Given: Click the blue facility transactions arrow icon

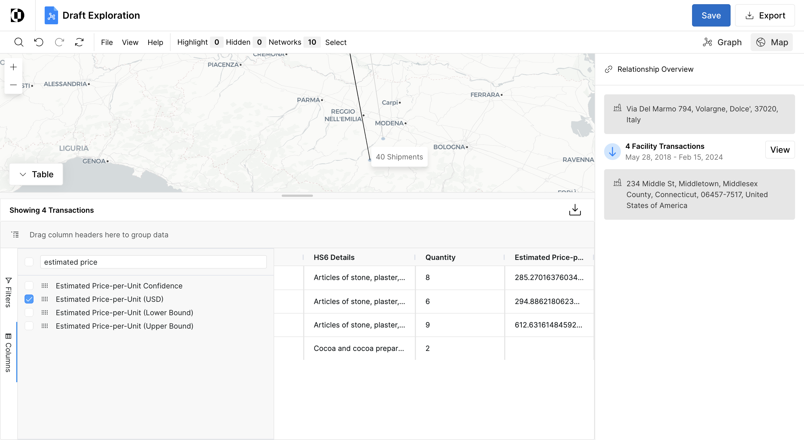Looking at the screenshot, I should (612, 152).
